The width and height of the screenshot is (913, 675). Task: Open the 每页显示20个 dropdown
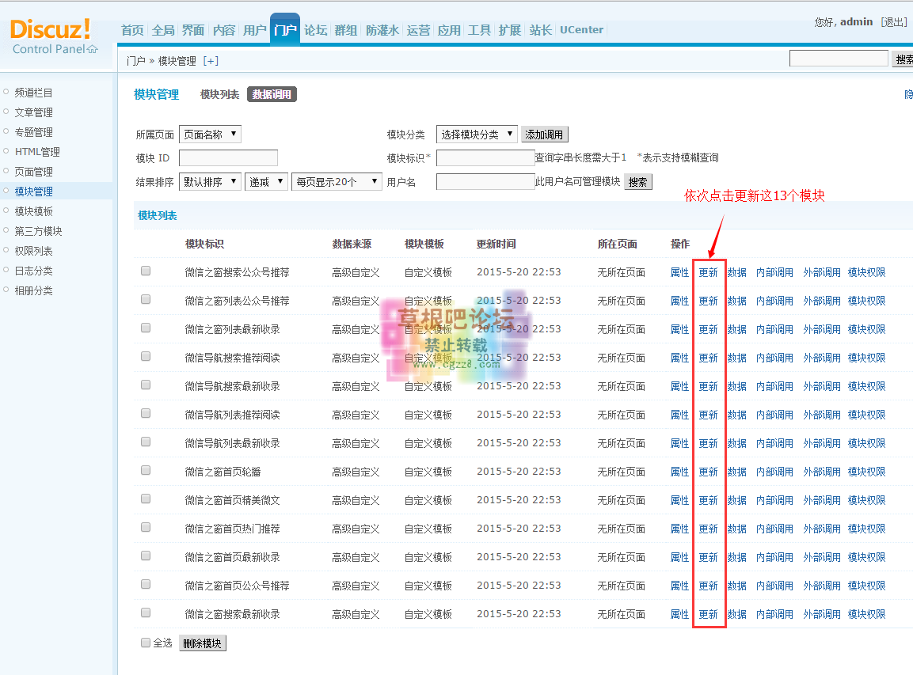[337, 181]
